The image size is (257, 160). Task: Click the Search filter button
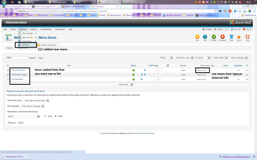[x=32, y=58]
